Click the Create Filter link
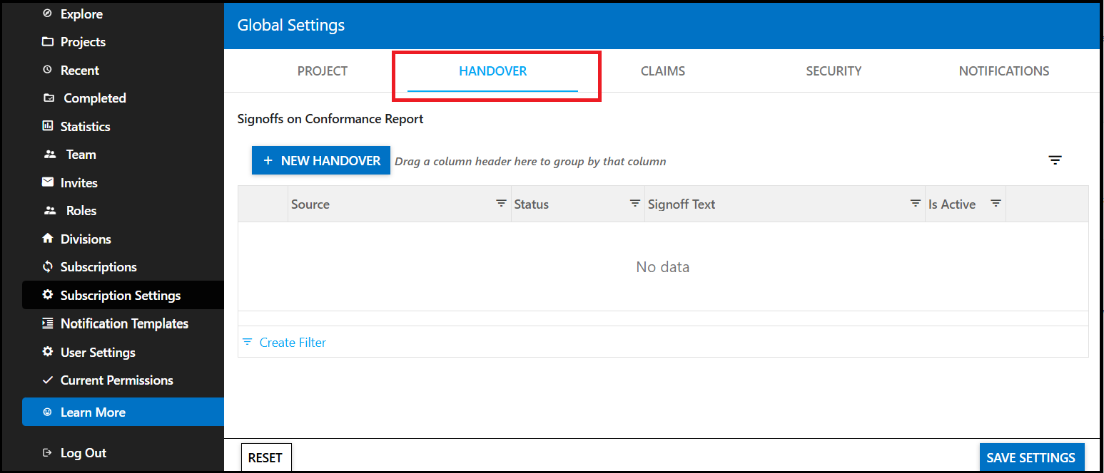Screen dimensions: 1104x473 [x=292, y=343]
